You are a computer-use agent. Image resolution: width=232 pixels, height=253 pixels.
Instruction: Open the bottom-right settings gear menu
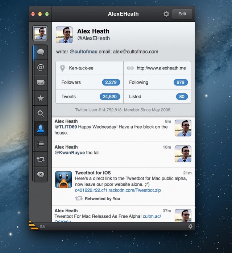click(x=190, y=226)
